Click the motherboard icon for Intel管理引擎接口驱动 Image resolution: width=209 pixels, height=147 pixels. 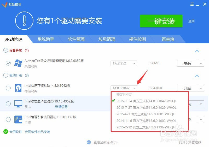pyautogui.click(x=18, y=119)
